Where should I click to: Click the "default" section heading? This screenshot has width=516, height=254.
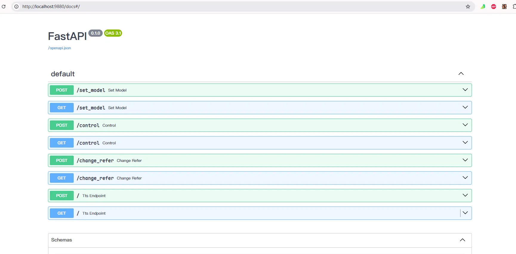(x=63, y=74)
